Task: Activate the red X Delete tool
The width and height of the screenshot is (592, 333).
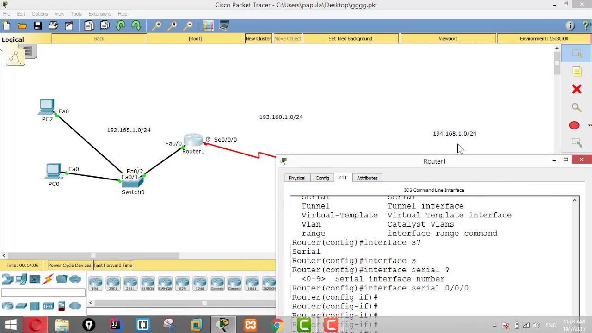Action: click(577, 89)
